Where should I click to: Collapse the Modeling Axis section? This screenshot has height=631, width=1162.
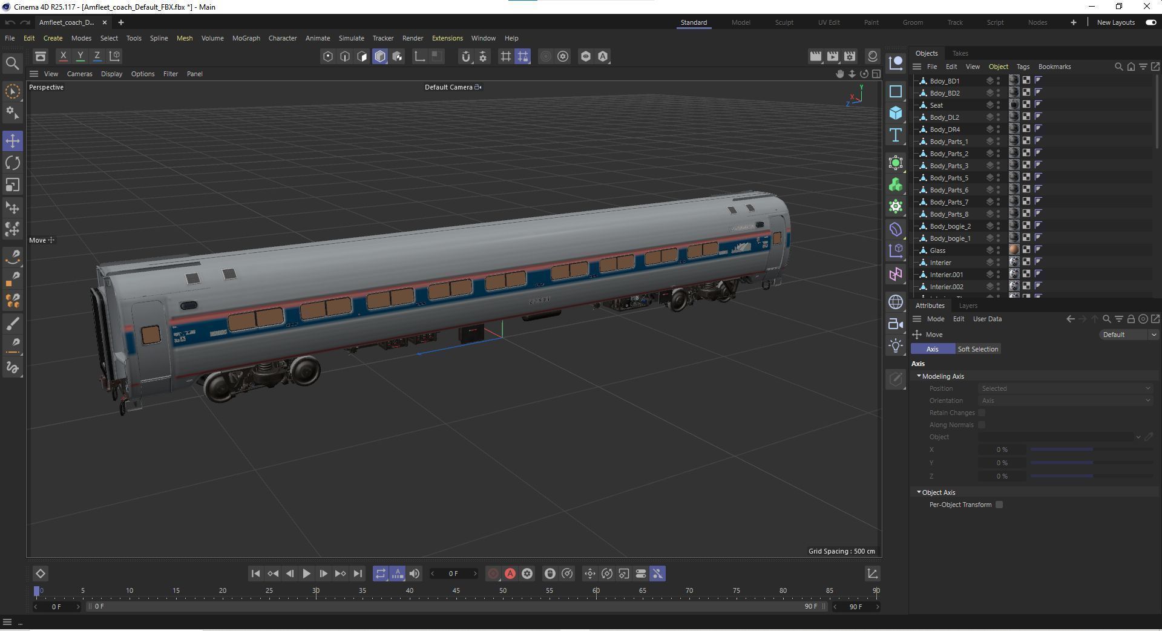(x=919, y=376)
